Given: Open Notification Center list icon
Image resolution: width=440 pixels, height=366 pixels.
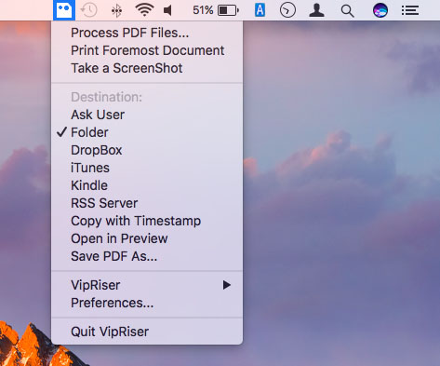Looking at the screenshot, I should pos(410,10).
